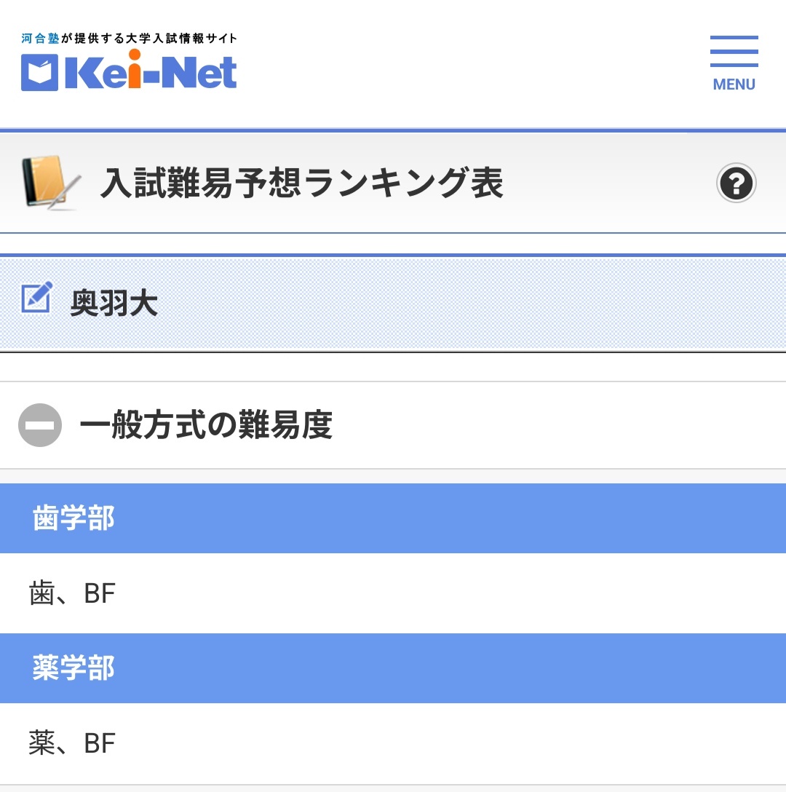Click the question mark help icon
This screenshot has width=786, height=792.
coord(736,183)
